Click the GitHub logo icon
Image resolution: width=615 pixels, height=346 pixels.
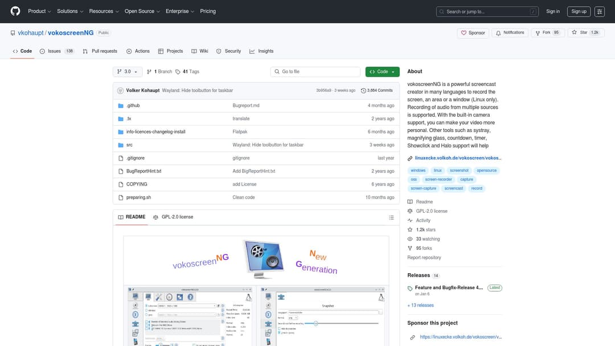[x=15, y=11]
